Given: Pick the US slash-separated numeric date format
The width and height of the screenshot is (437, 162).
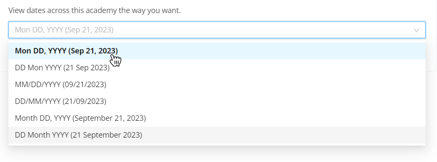Looking at the screenshot, I should click(217, 85).
